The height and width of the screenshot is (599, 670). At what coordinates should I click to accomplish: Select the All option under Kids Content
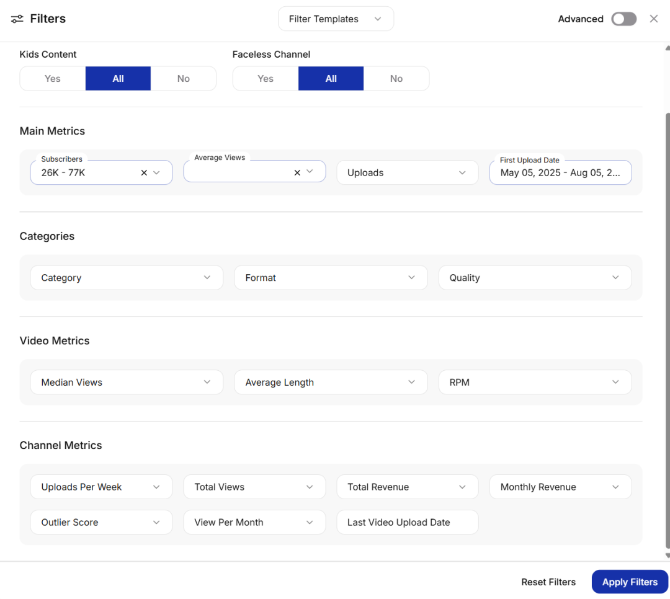click(118, 79)
